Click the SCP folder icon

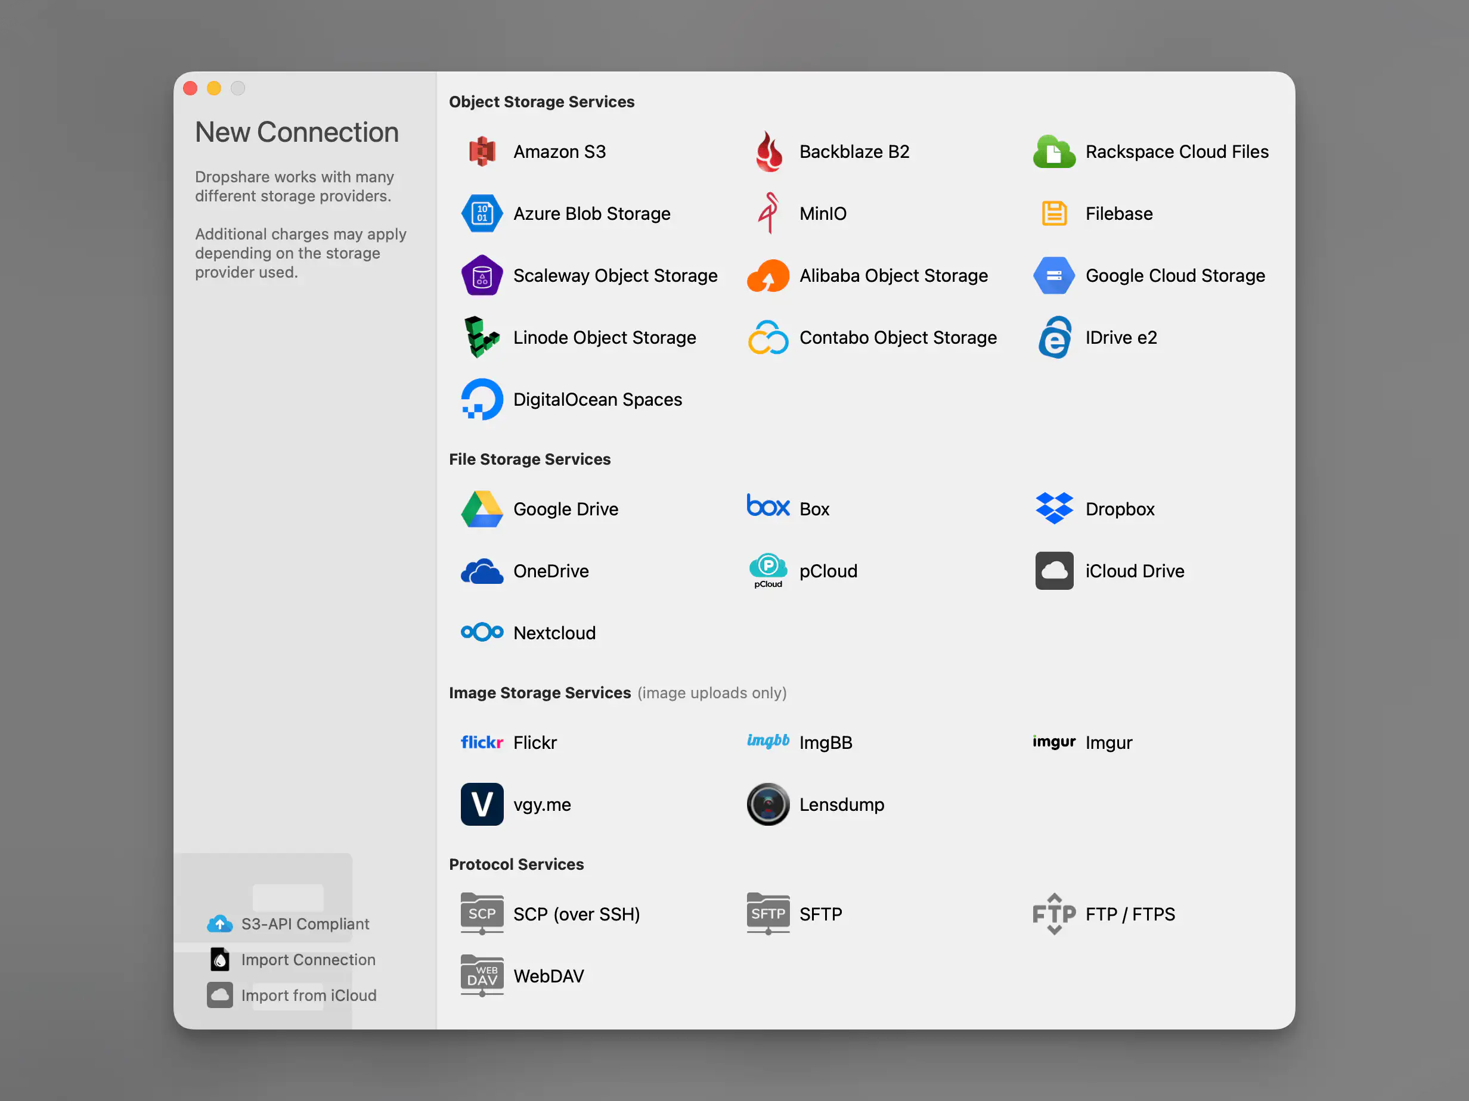482,914
